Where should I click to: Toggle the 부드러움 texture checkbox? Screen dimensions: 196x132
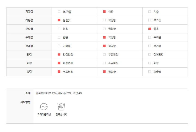coord(59,72)
